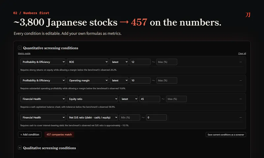
Task: Click the ROE benchmark description text
Action: 69,70
